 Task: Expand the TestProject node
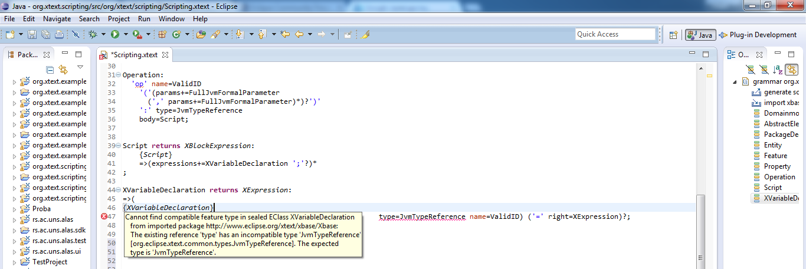(15, 262)
